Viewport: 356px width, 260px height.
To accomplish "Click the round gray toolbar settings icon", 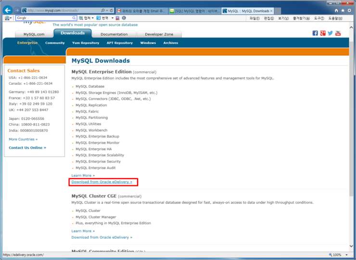I will point(124,18).
